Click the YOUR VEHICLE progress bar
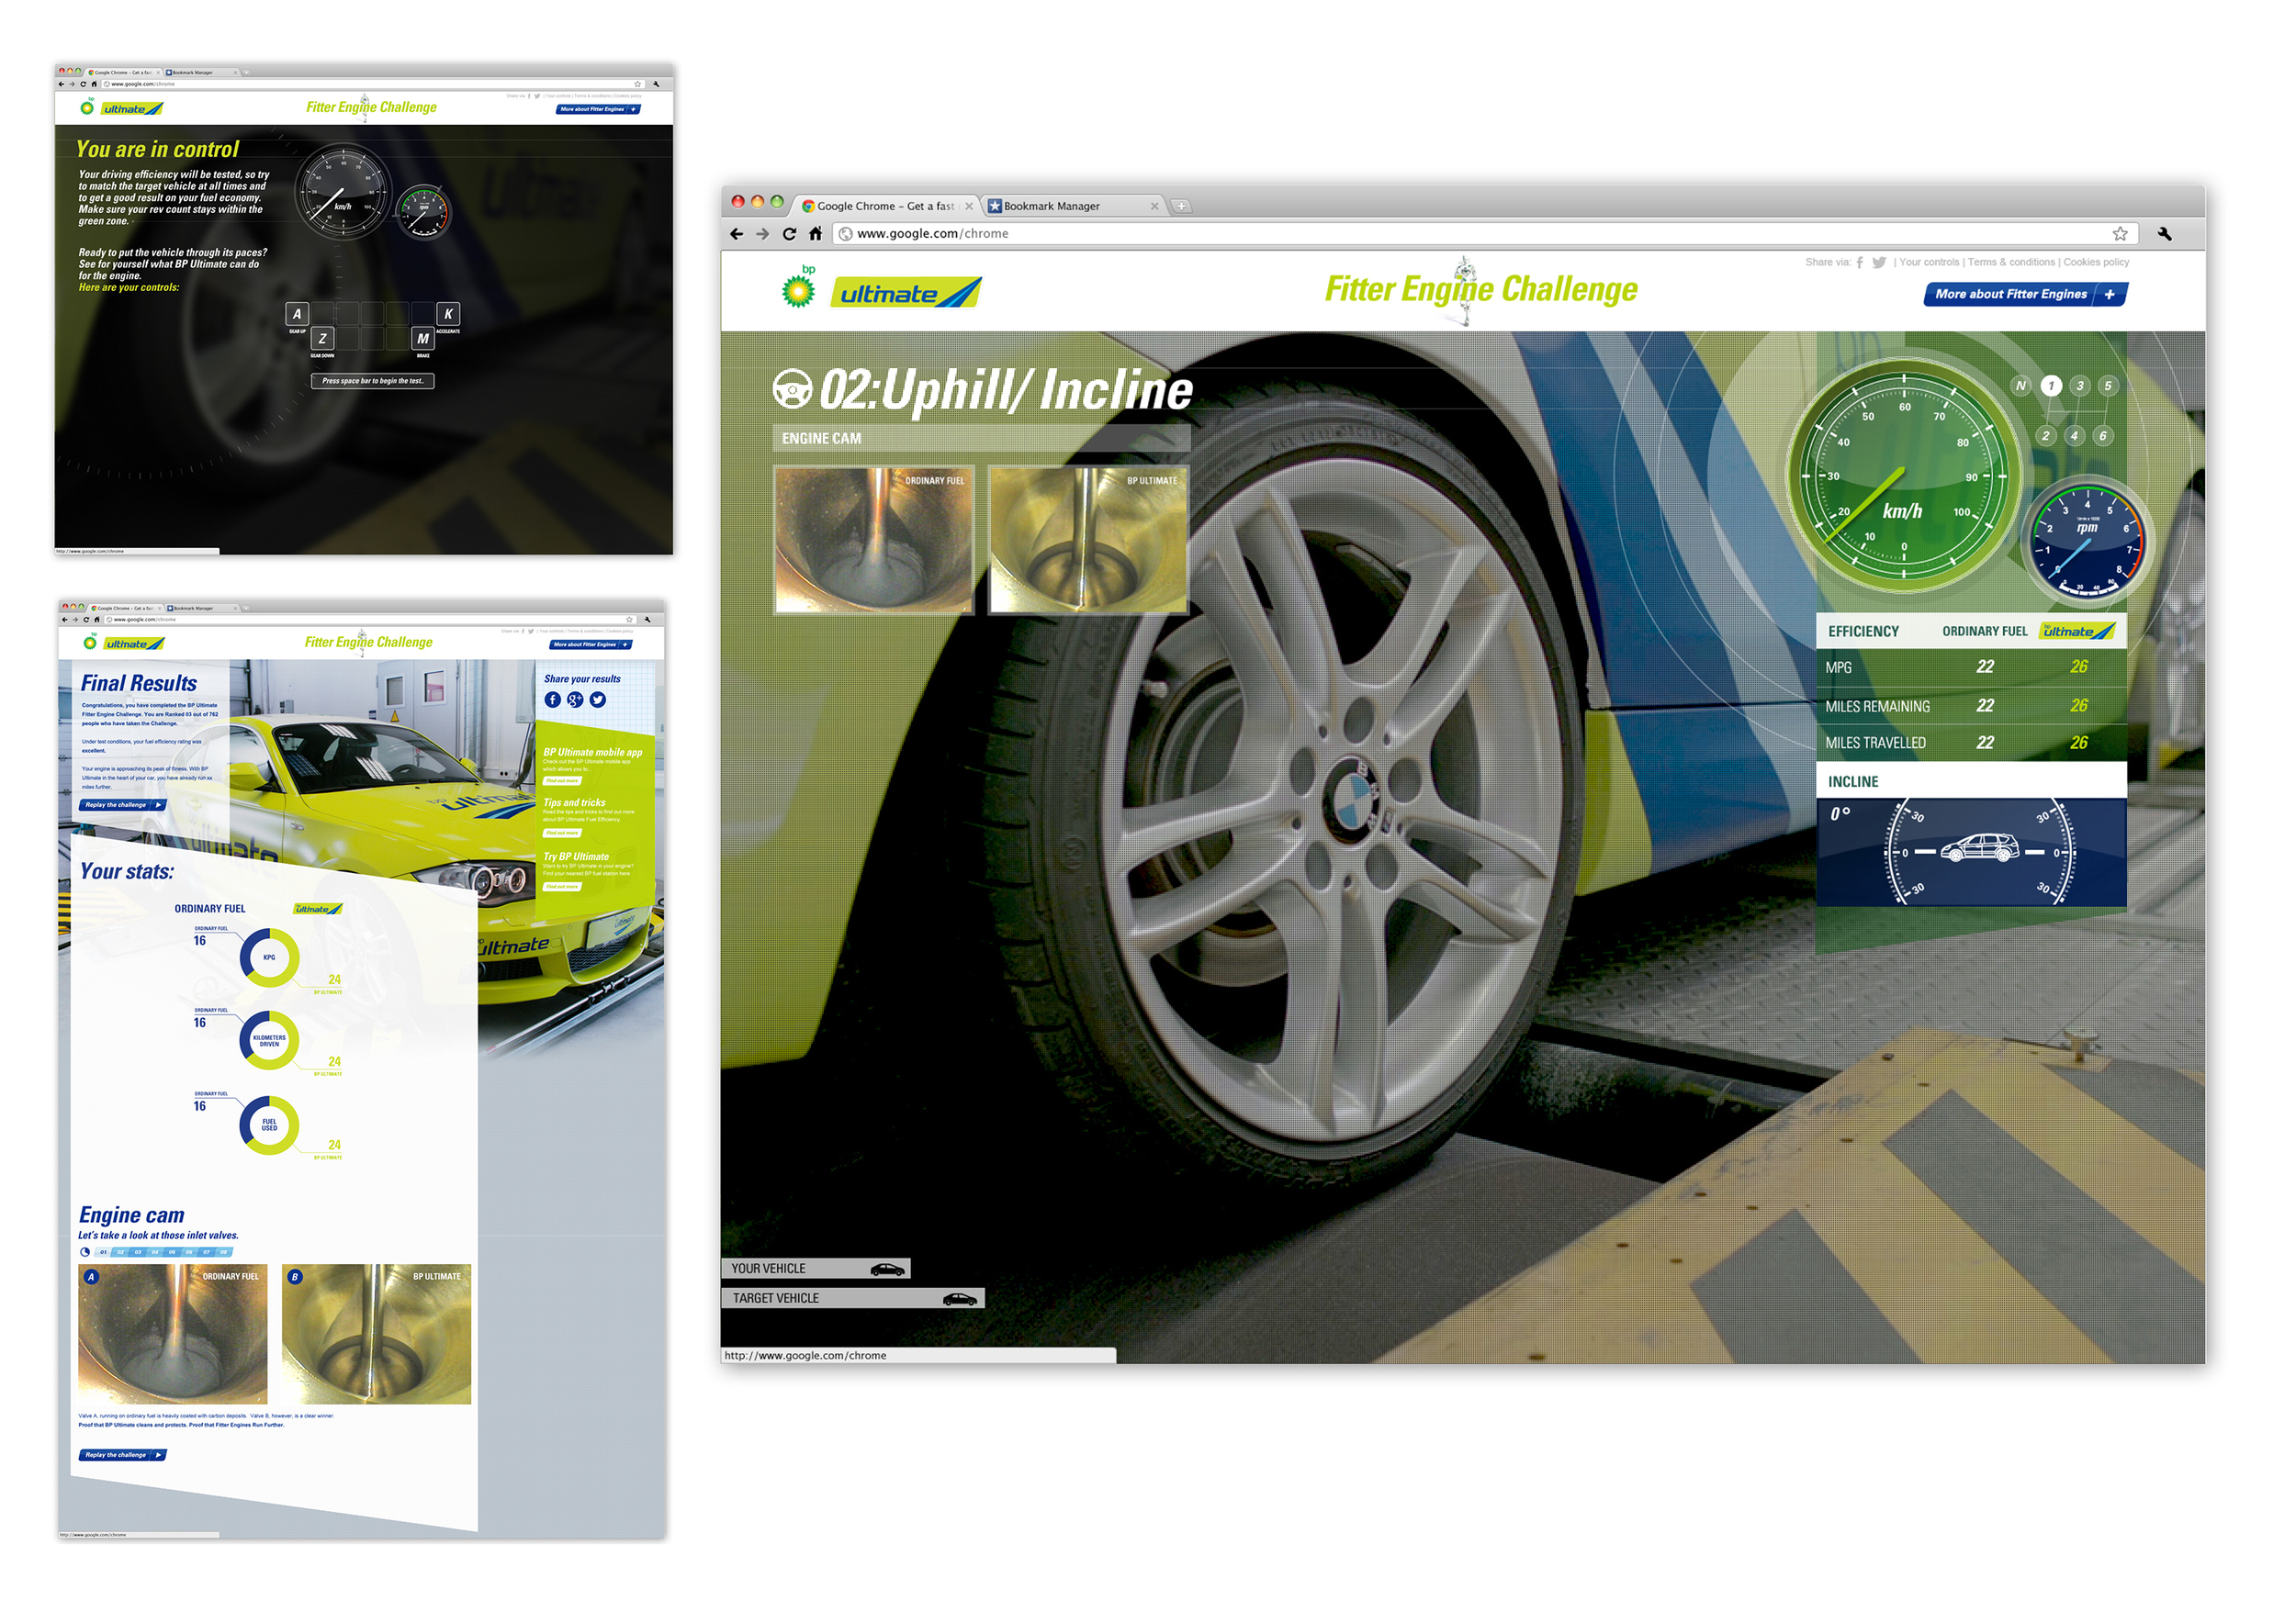This screenshot has width=2296, height=1623. (816, 1270)
